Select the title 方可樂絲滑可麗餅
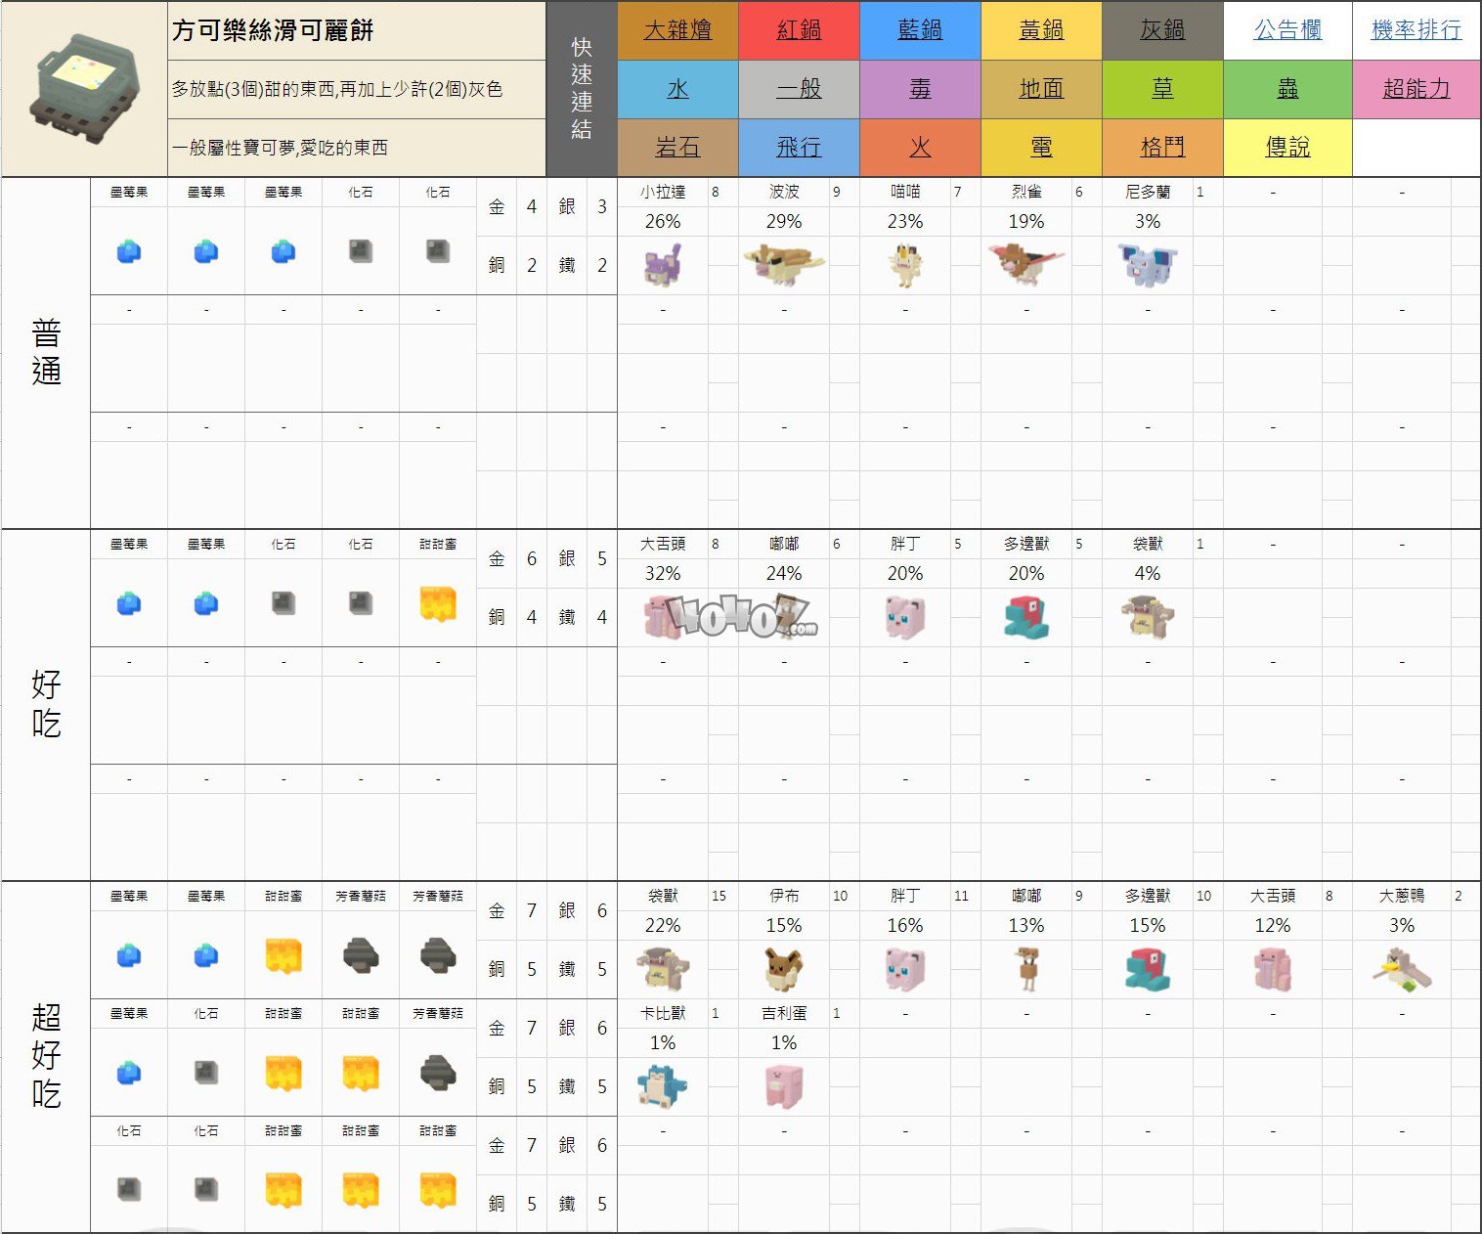1482x1234 pixels. [x=273, y=30]
